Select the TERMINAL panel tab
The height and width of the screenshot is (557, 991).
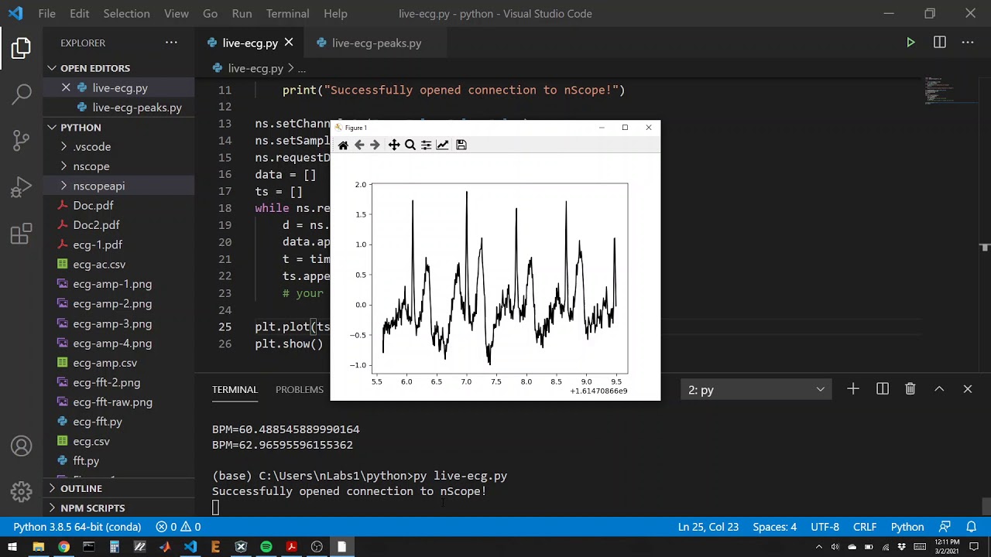[x=235, y=389]
